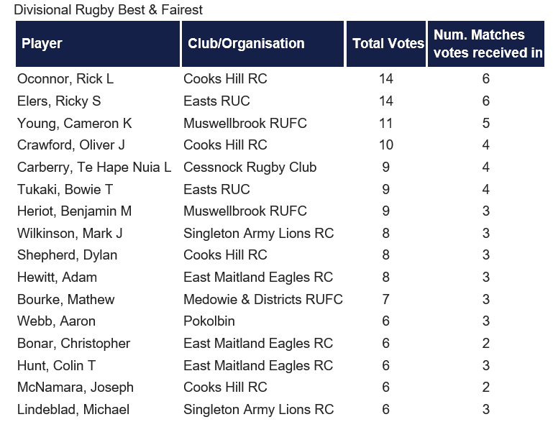Click Medowie & Districts RUFC cell
Screen dimensions: 553x422
263,299
